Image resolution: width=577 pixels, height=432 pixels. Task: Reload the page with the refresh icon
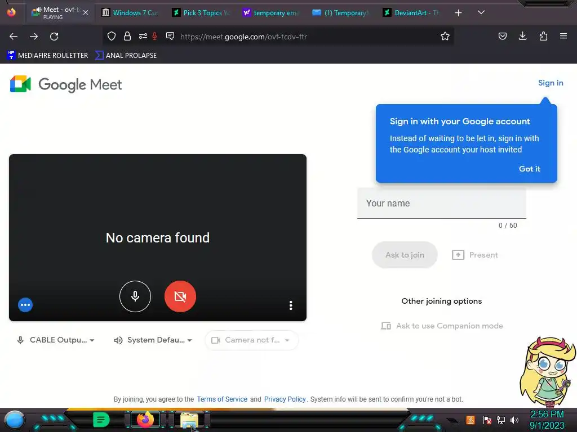click(54, 37)
